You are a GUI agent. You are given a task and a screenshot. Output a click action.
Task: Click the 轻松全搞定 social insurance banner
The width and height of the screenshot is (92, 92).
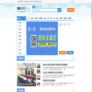coord(42,38)
